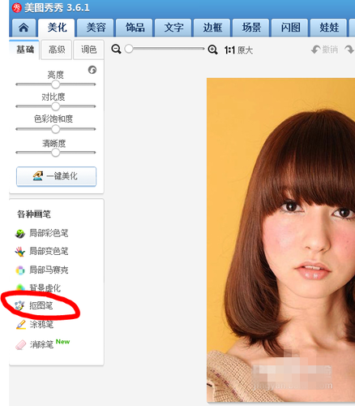This screenshot has height=406, width=355.
Task: Open the 娃娃 tab
Action: pos(329,28)
